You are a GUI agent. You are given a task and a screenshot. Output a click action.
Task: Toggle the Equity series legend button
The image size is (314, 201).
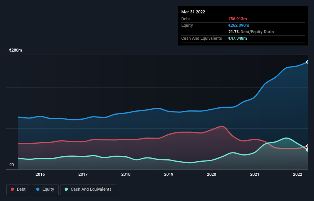pos(45,190)
